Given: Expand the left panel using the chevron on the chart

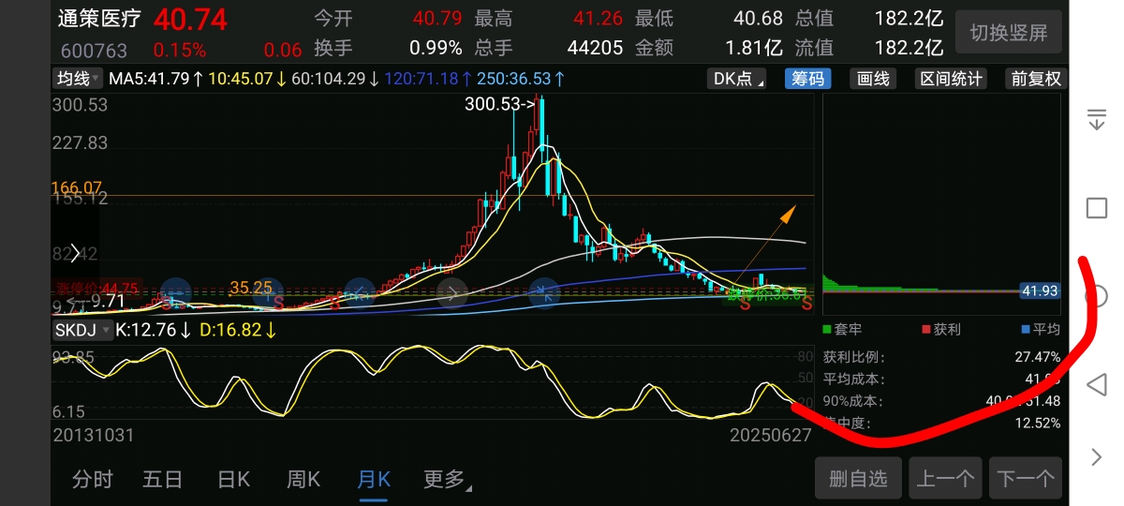Looking at the screenshot, I should click(75, 251).
